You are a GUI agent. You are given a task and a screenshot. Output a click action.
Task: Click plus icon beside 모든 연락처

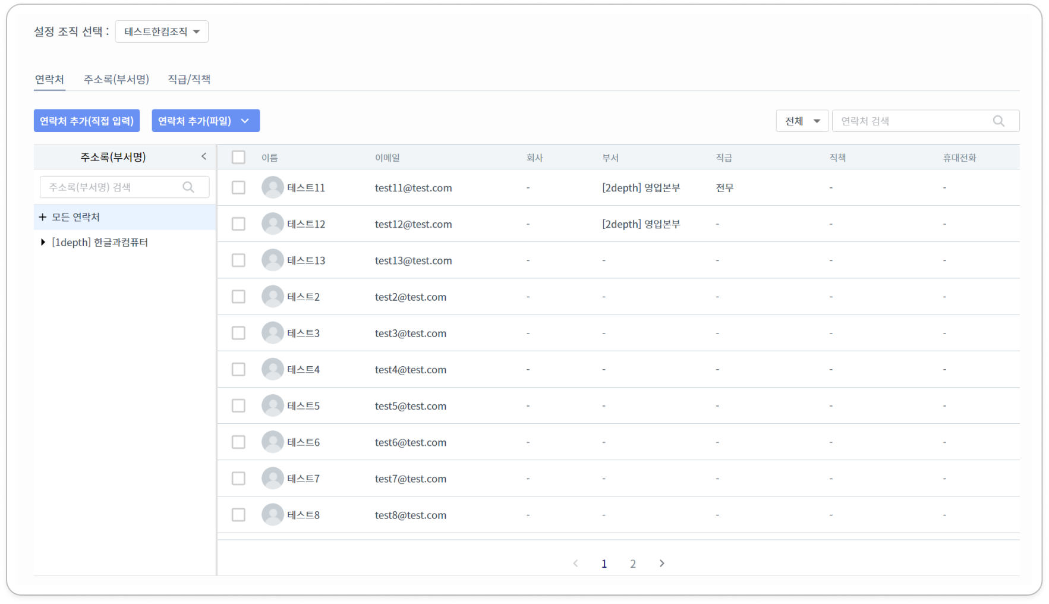(42, 217)
